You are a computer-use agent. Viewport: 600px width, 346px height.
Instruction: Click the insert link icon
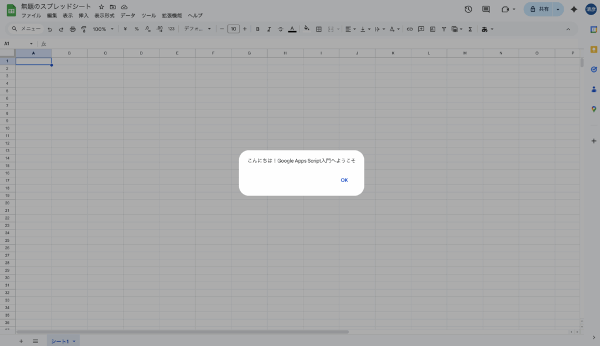click(410, 29)
